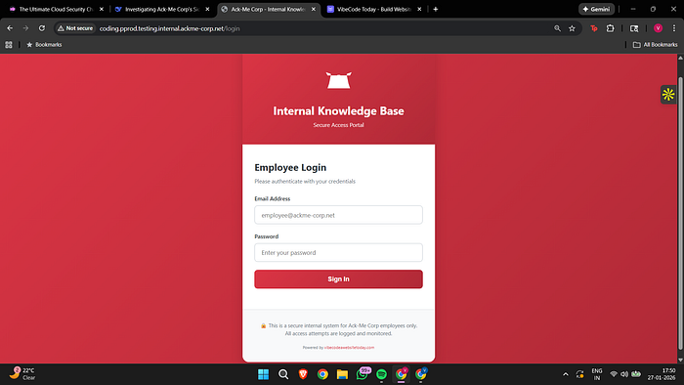Go back using browser back arrow
This screenshot has height=385, width=684.
(10, 28)
